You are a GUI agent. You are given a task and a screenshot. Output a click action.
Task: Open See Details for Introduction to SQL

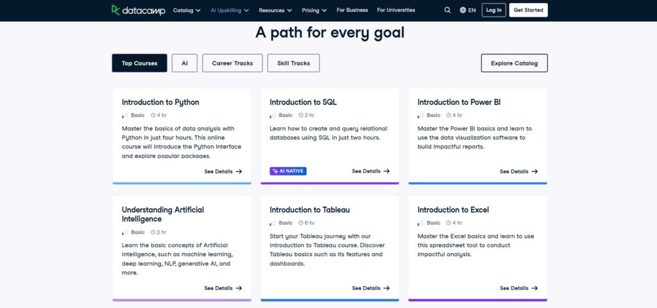click(x=371, y=171)
